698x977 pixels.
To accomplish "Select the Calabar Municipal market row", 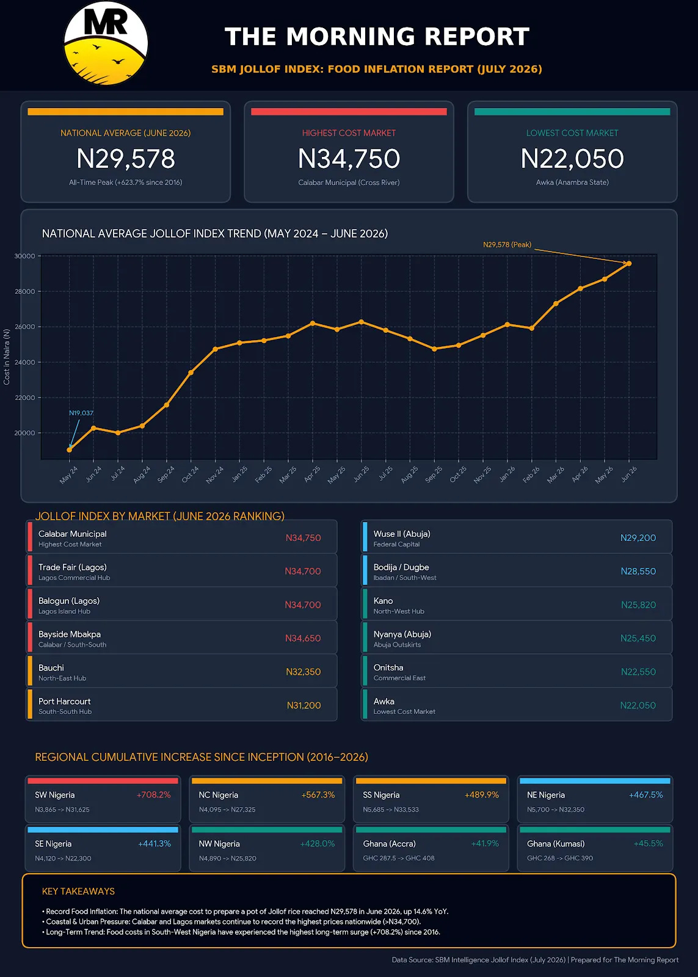I will [181, 537].
